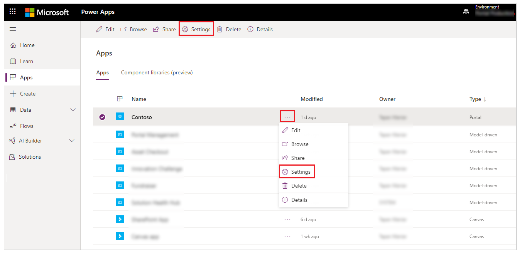Choose Share in the context menu

click(x=314, y=158)
